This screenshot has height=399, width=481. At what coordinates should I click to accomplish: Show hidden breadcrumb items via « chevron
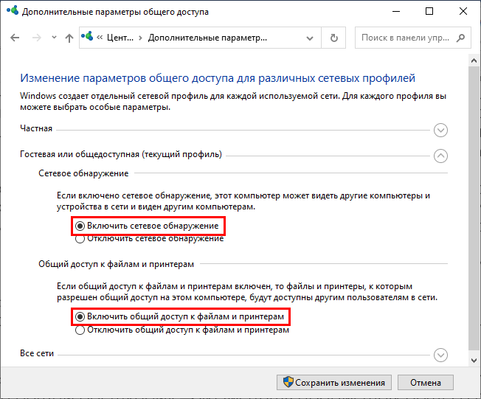pyautogui.click(x=100, y=38)
